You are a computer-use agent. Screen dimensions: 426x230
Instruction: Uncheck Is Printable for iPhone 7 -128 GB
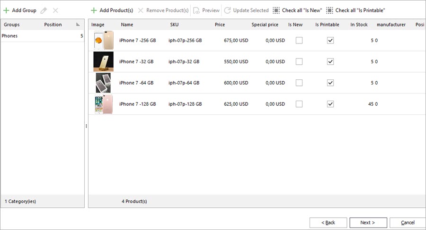pos(330,104)
